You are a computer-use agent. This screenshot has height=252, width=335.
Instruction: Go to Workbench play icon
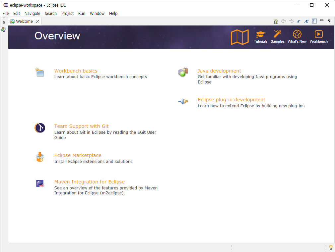[x=318, y=34]
